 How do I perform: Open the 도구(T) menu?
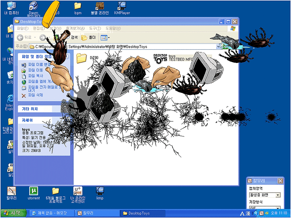pyautogui.click(x=95, y=28)
